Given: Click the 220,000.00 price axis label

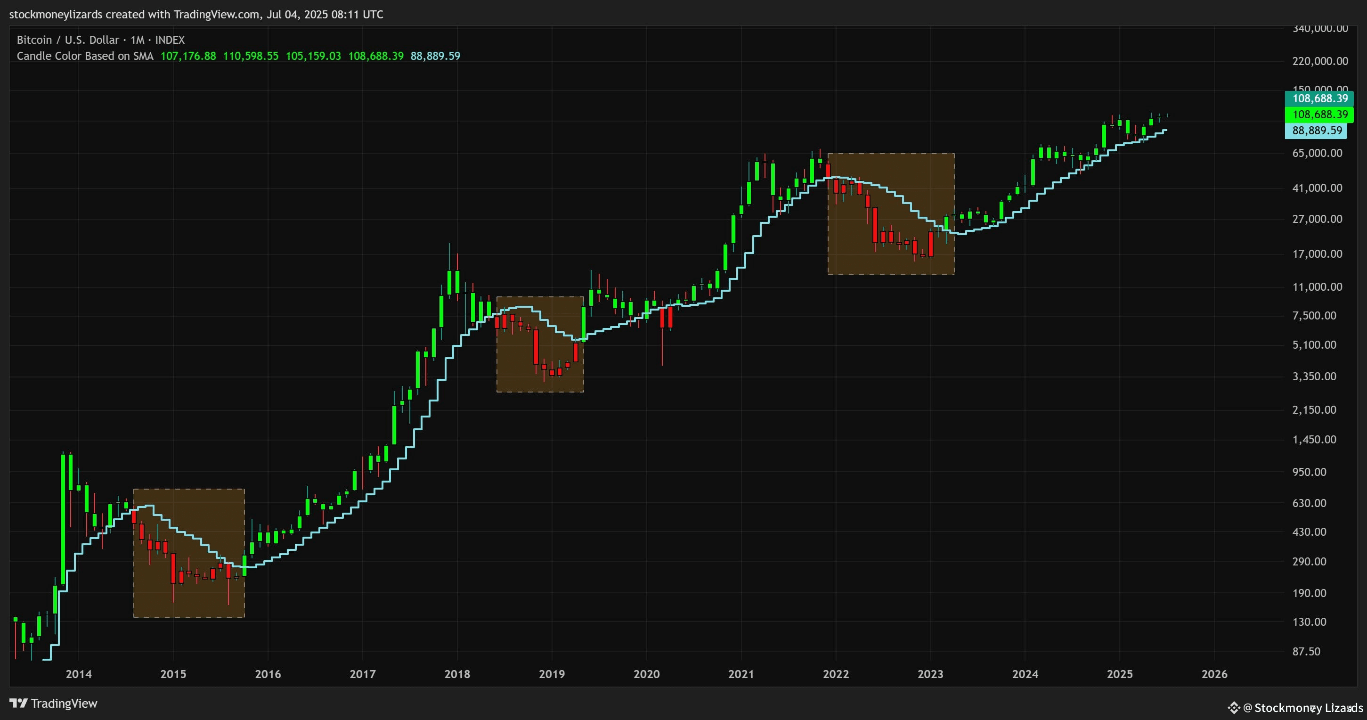Looking at the screenshot, I should (1320, 61).
